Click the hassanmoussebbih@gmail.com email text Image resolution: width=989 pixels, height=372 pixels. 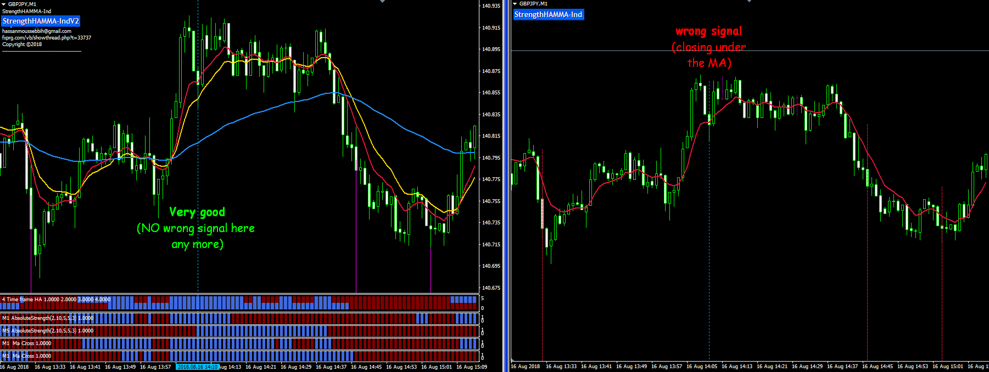(x=37, y=31)
